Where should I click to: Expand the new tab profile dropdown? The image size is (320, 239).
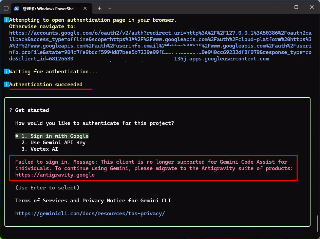pos(110,8)
